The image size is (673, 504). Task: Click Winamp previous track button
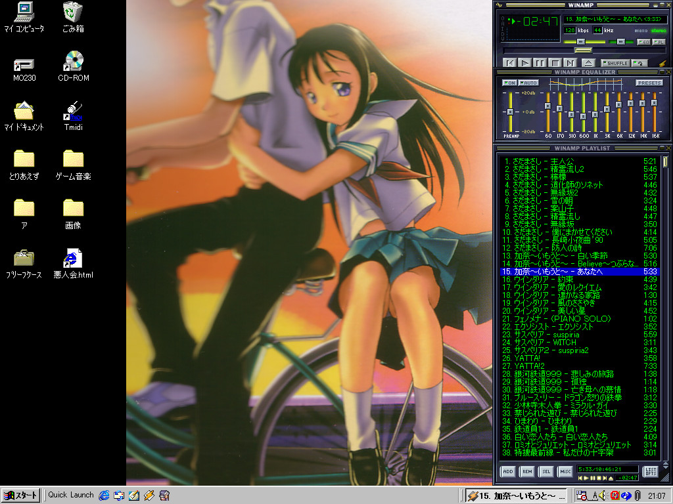click(x=509, y=63)
